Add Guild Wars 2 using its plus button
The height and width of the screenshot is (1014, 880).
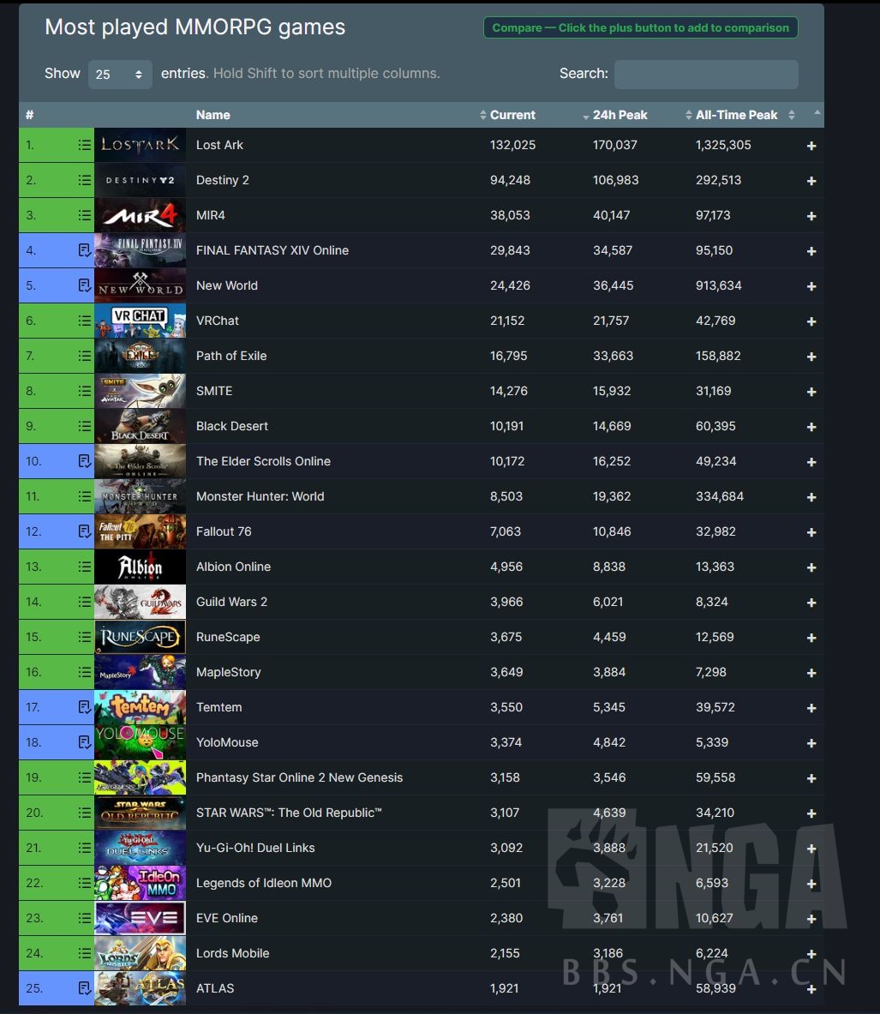tap(810, 603)
